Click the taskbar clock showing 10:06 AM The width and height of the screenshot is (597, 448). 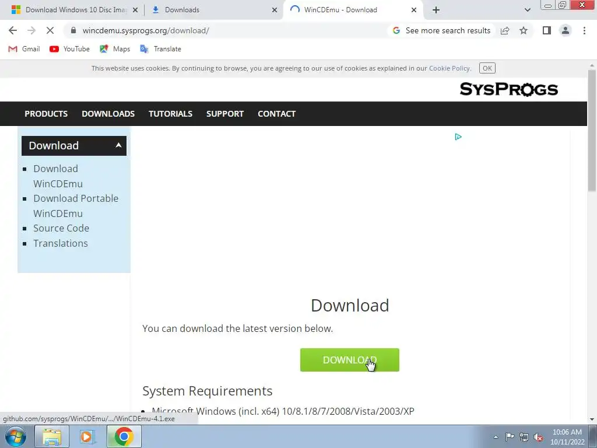567,437
